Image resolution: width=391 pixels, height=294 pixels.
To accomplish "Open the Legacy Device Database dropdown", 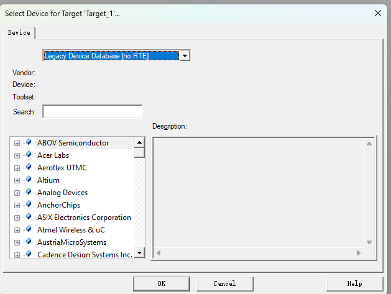I will pos(185,55).
